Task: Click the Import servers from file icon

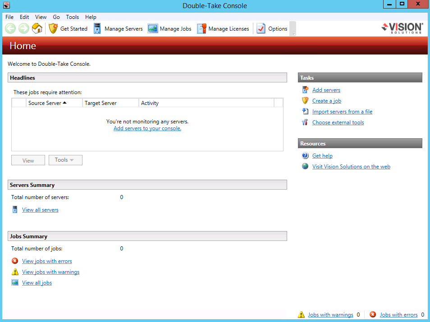Action: pos(305,111)
